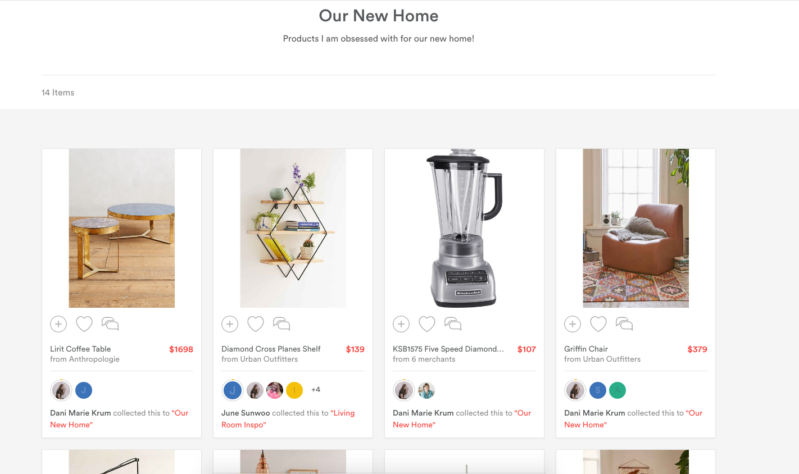Heart the Diamond Cross Planes Shelf
The image size is (799, 474).
[x=256, y=324]
